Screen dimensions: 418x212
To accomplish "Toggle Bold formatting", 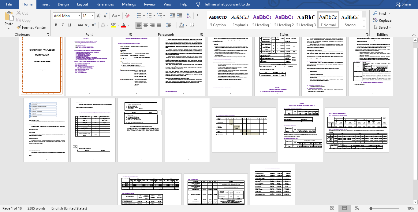I will click(56, 25).
